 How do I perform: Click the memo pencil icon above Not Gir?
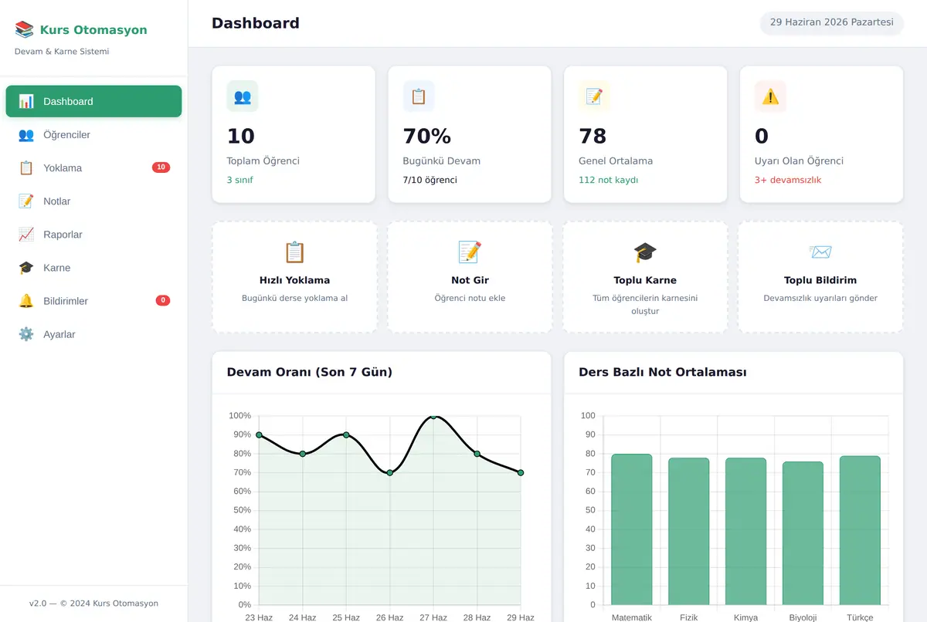[x=470, y=252]
